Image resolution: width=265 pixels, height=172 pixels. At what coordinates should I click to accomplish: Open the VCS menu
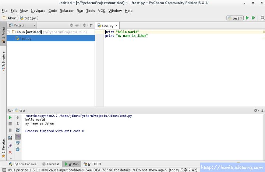pos(102,11)
